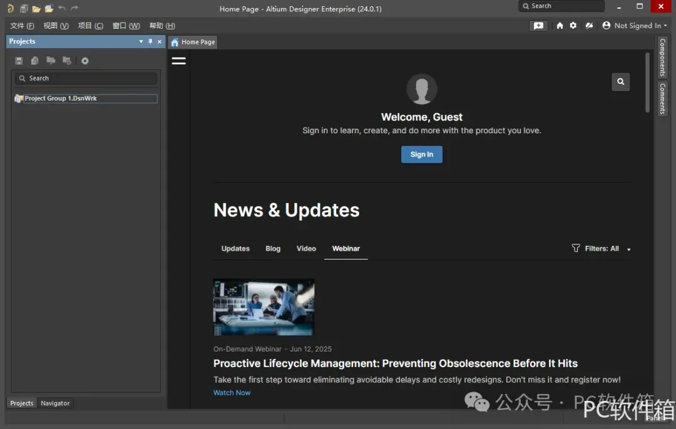Open the 视图 (V) menu
This screenshot has width=676, height=429.
[x=56, y=26]
